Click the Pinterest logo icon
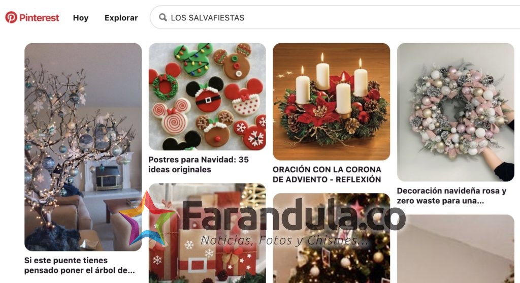520x283 pixels. click(11, 17)
